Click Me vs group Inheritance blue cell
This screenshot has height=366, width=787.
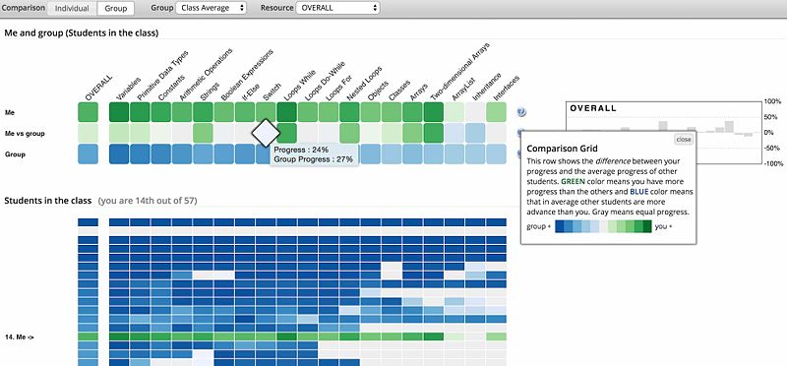click(x=475, y=133)
